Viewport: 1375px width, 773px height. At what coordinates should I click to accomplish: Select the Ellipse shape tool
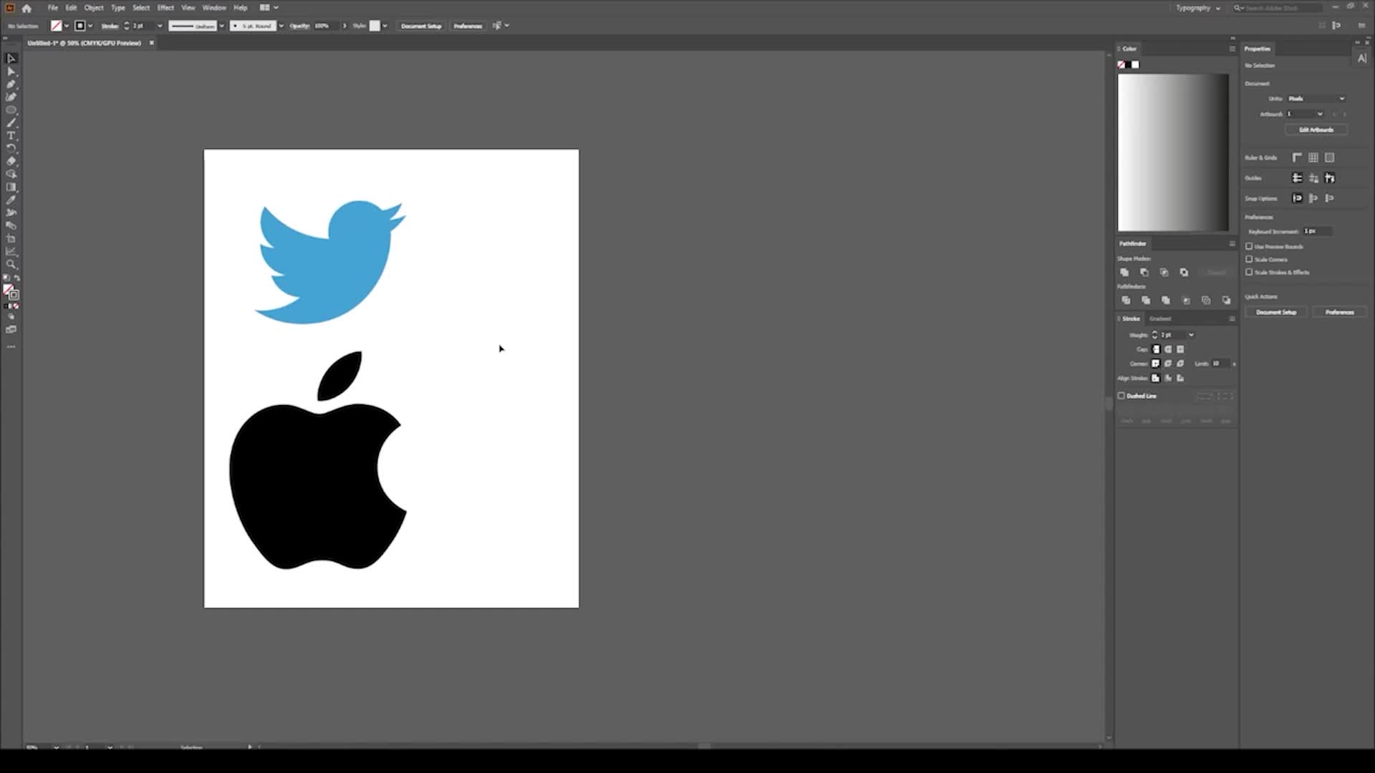(x=11, y=110)
